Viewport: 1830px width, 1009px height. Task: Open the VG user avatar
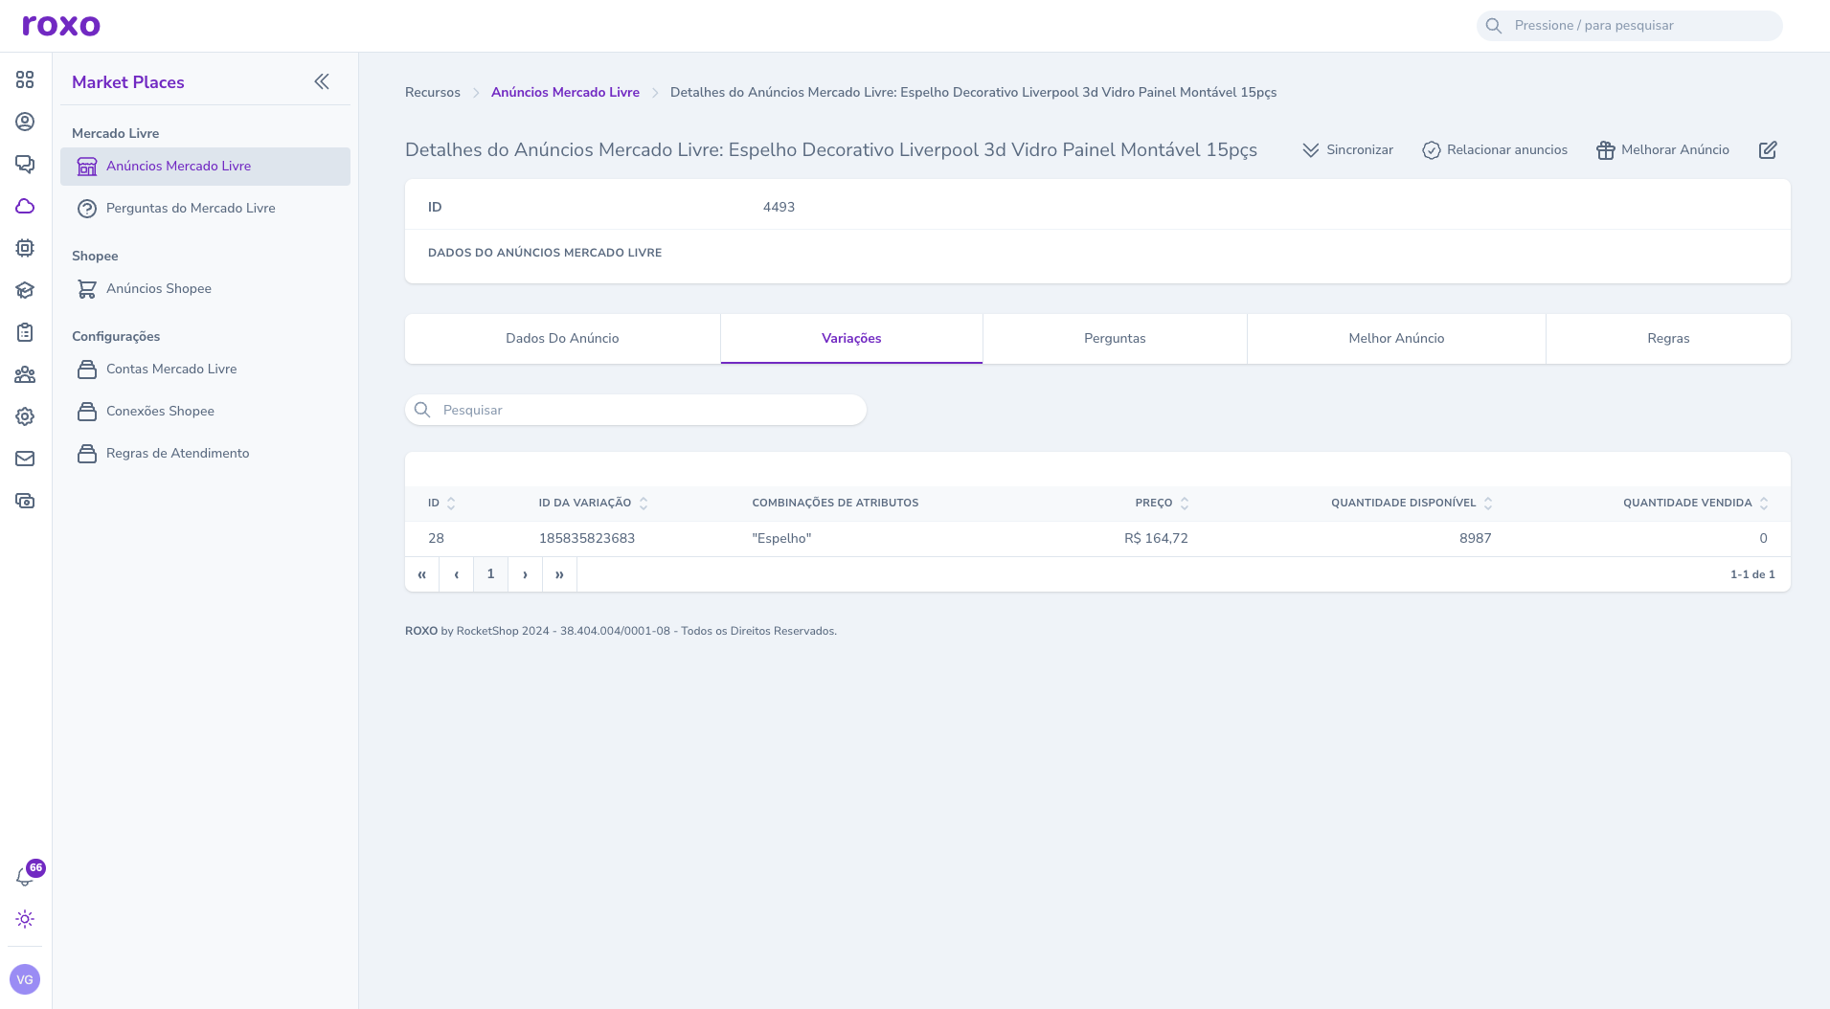tap(25, 979)
